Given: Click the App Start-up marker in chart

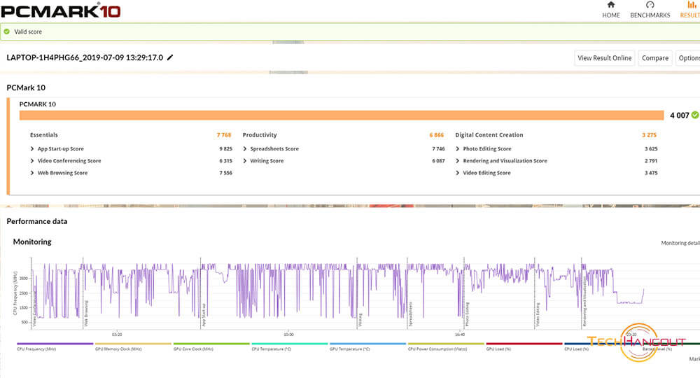Looking at the screenshot, I should pos(204,315).
